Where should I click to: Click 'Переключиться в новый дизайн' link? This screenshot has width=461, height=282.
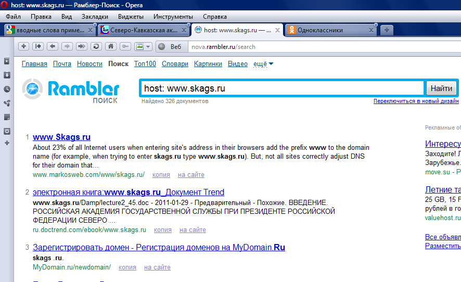[x=416, y=101]
